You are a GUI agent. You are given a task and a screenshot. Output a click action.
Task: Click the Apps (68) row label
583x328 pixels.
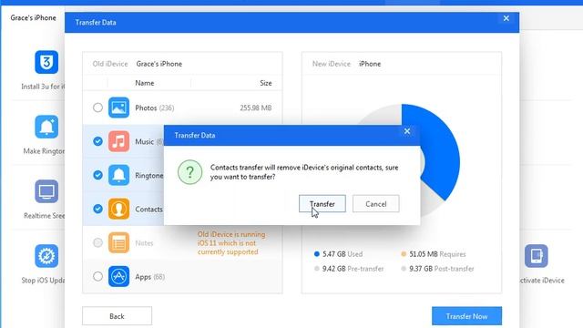(x=149, y=277)
